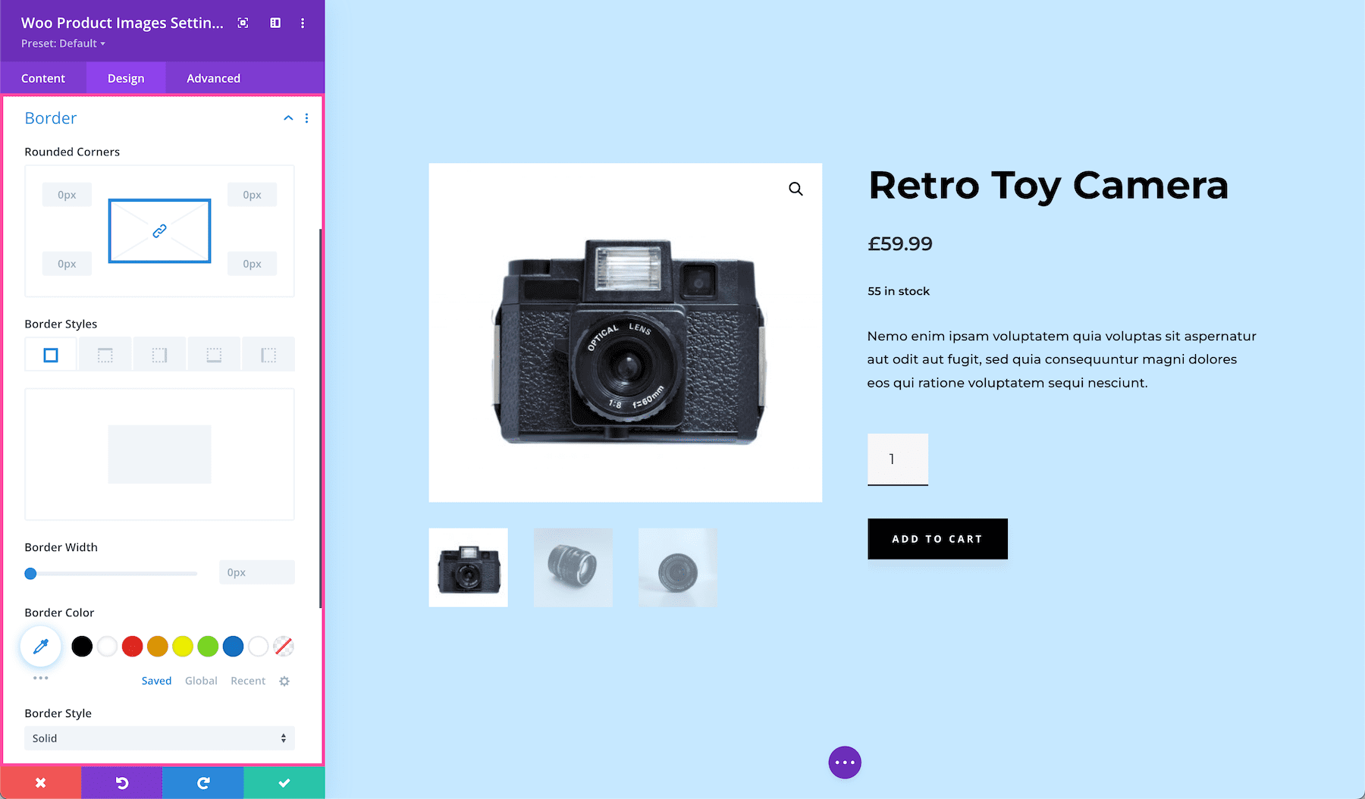Select the all-edges border style option
The image size is (1365, 799).
[50, 354]
